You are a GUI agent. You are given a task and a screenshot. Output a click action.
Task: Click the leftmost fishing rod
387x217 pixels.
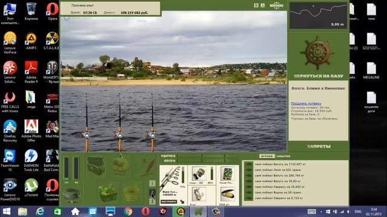(86, 122)
